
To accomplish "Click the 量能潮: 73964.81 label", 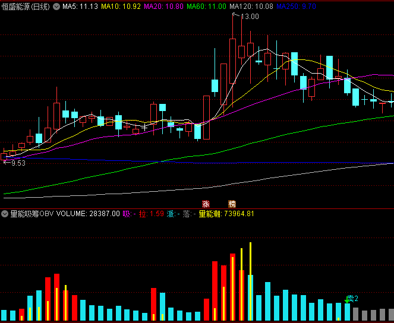I will click(226, 214).
